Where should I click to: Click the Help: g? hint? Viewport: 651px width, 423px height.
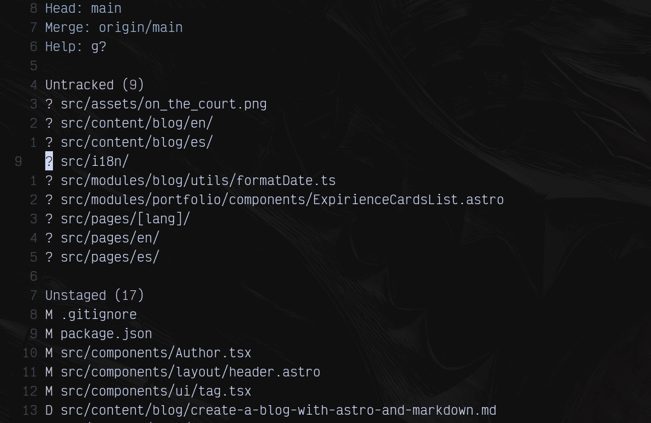point(75,47)
